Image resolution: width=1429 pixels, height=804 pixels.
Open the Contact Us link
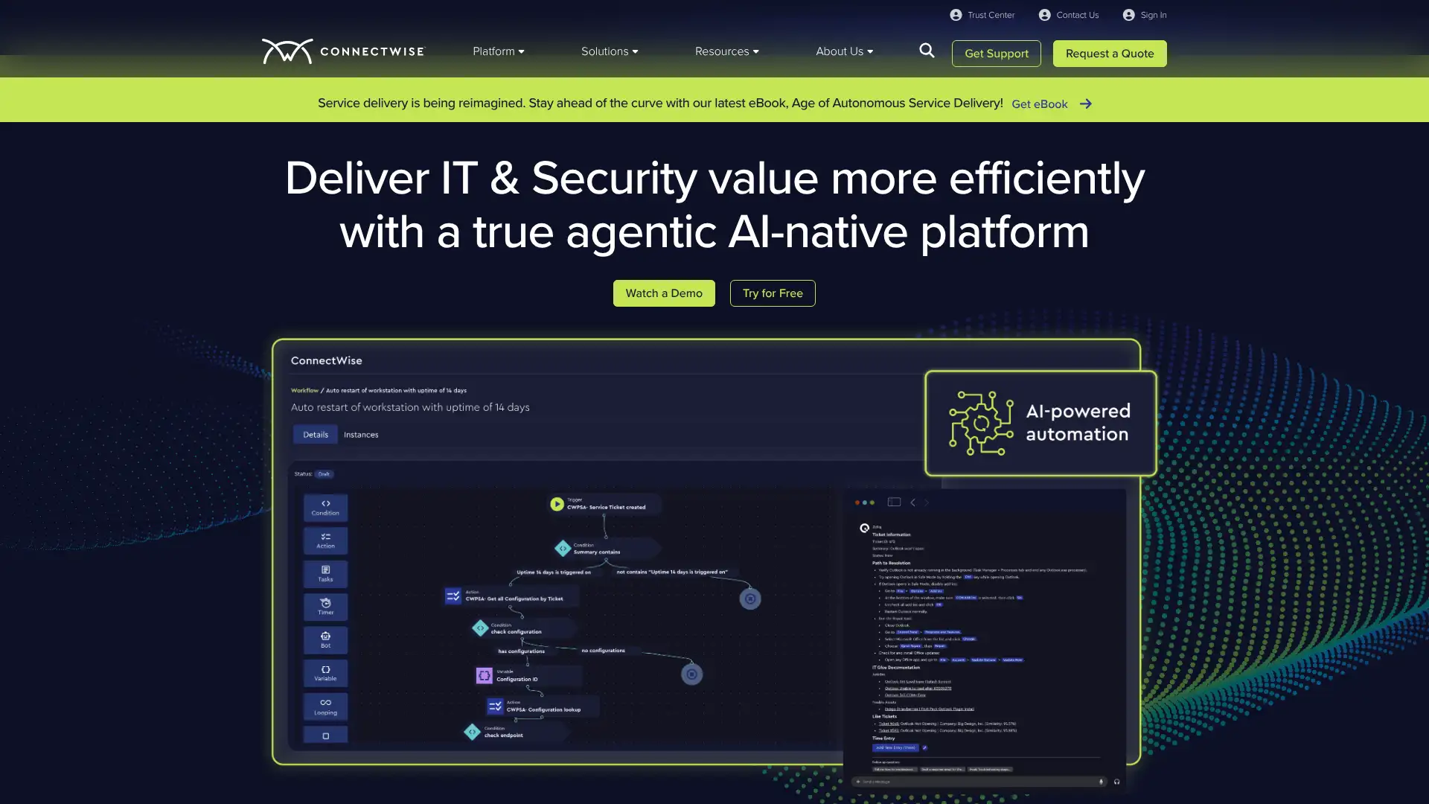pyautogui.click(x=1077, y=15)
